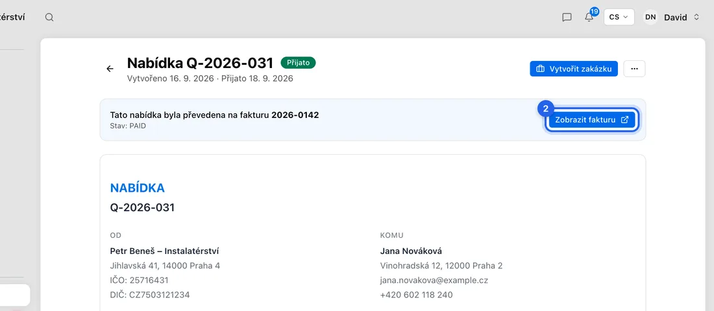The width and height of the screenshot is (714, 311).
Task: Expand the David user menu
Action: coord(681,17)
